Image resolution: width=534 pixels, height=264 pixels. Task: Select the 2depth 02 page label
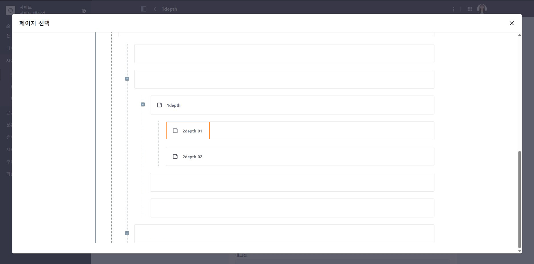192,157
